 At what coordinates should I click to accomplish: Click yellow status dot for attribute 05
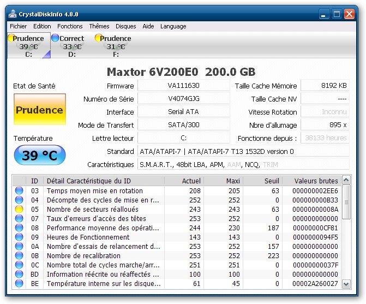pyautogui.click(x=19, y=210)
